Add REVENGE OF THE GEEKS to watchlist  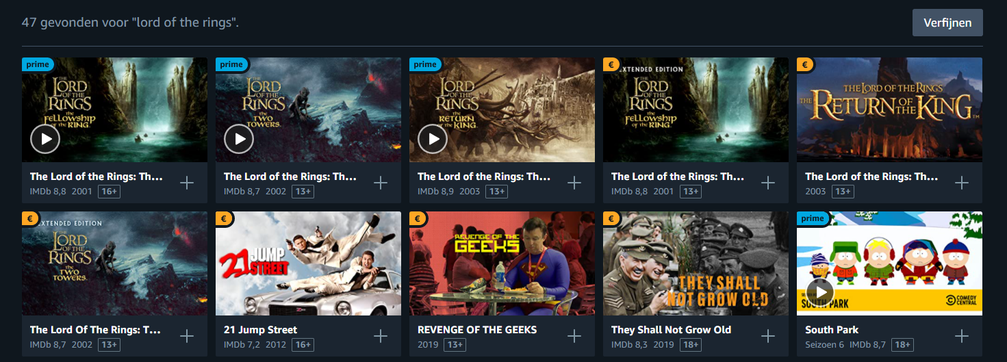(574, 336)
